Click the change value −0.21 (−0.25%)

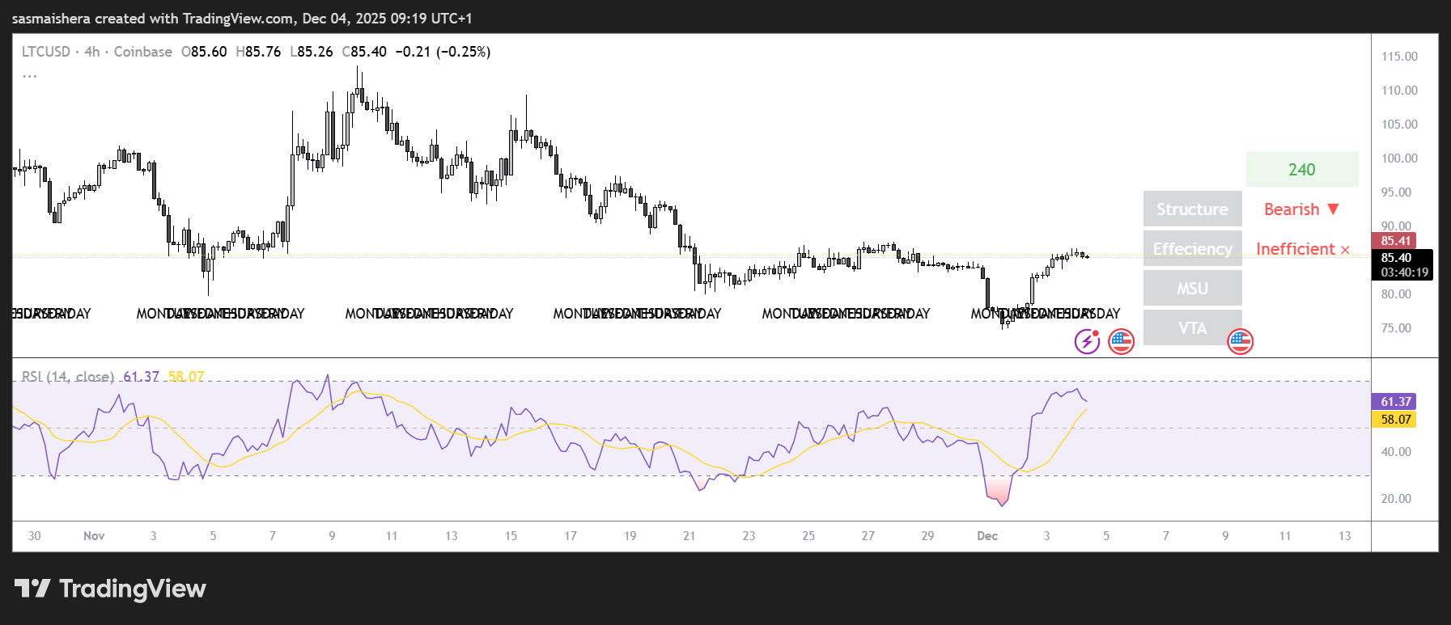(443, 52)
